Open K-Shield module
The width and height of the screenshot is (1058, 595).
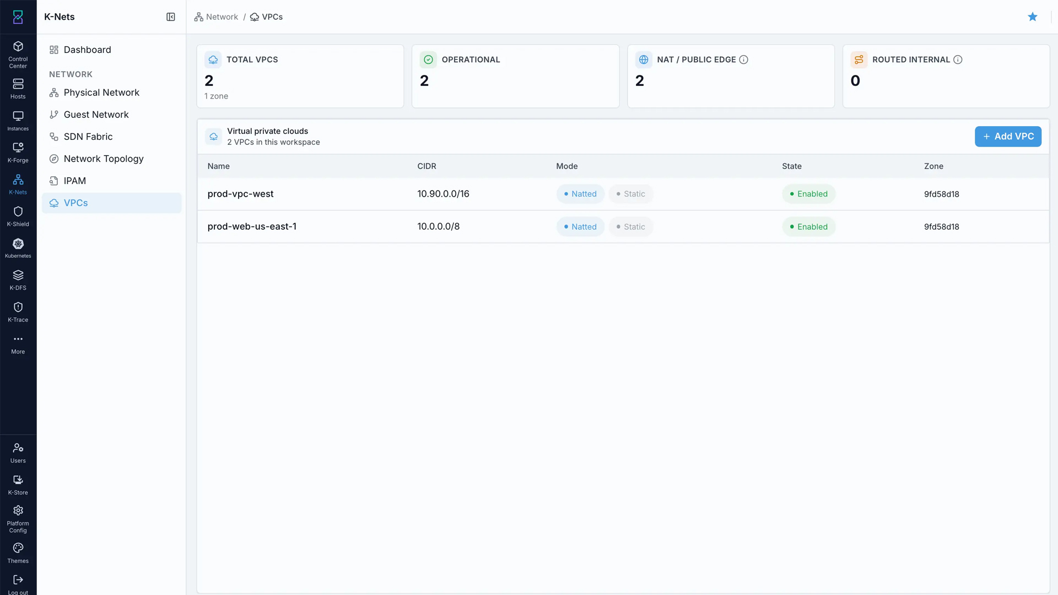18,216
